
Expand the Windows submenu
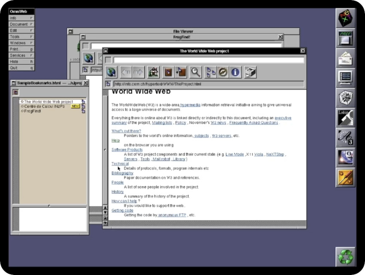tap(21, 43)
